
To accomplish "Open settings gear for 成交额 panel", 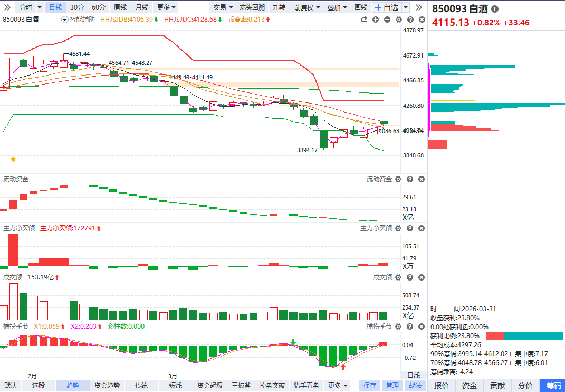I will click(398, 277).
